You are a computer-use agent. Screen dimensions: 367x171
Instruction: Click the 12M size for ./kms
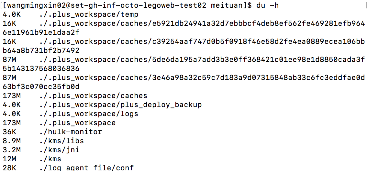9,159
